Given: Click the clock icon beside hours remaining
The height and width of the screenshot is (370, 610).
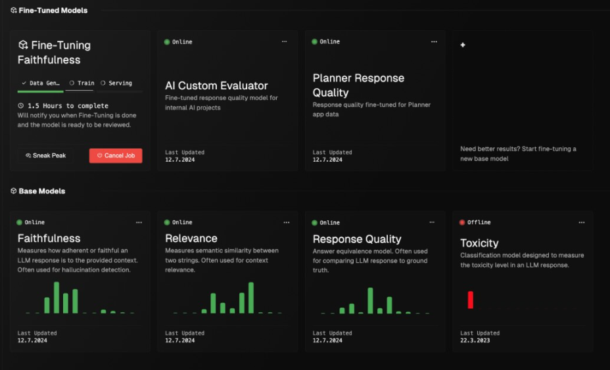Looking at the screenshot, I should (20, 105).
